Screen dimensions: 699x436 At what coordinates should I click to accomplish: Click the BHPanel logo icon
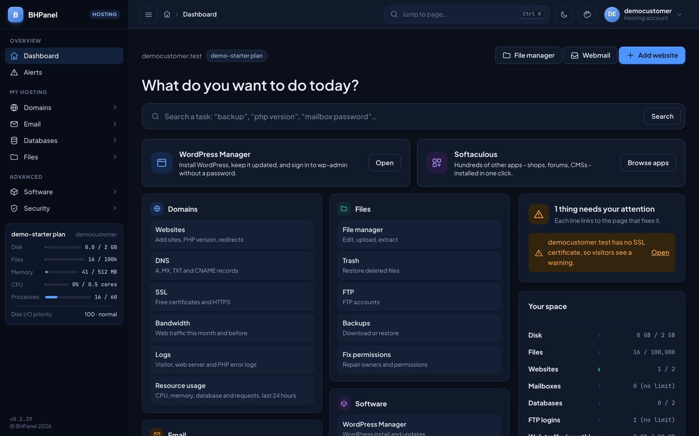(x=16, y=14)
